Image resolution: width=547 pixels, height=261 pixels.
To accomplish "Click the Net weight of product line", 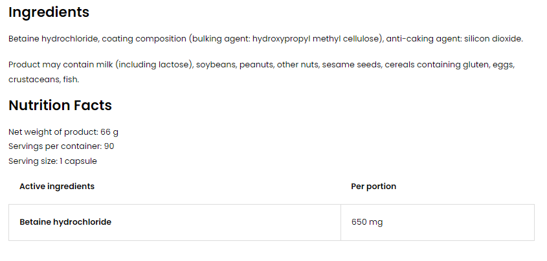I will click(x=63, y=132).
